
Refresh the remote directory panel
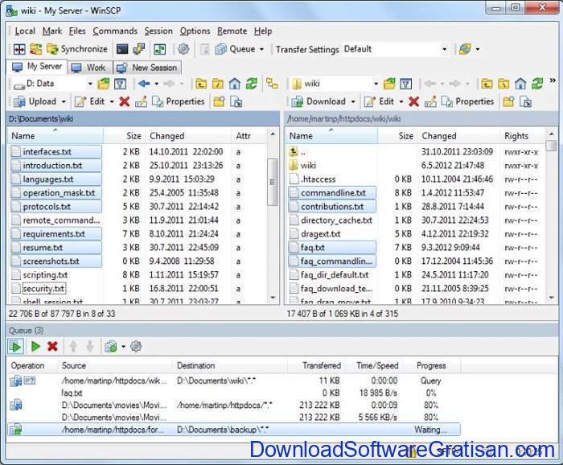537,84
